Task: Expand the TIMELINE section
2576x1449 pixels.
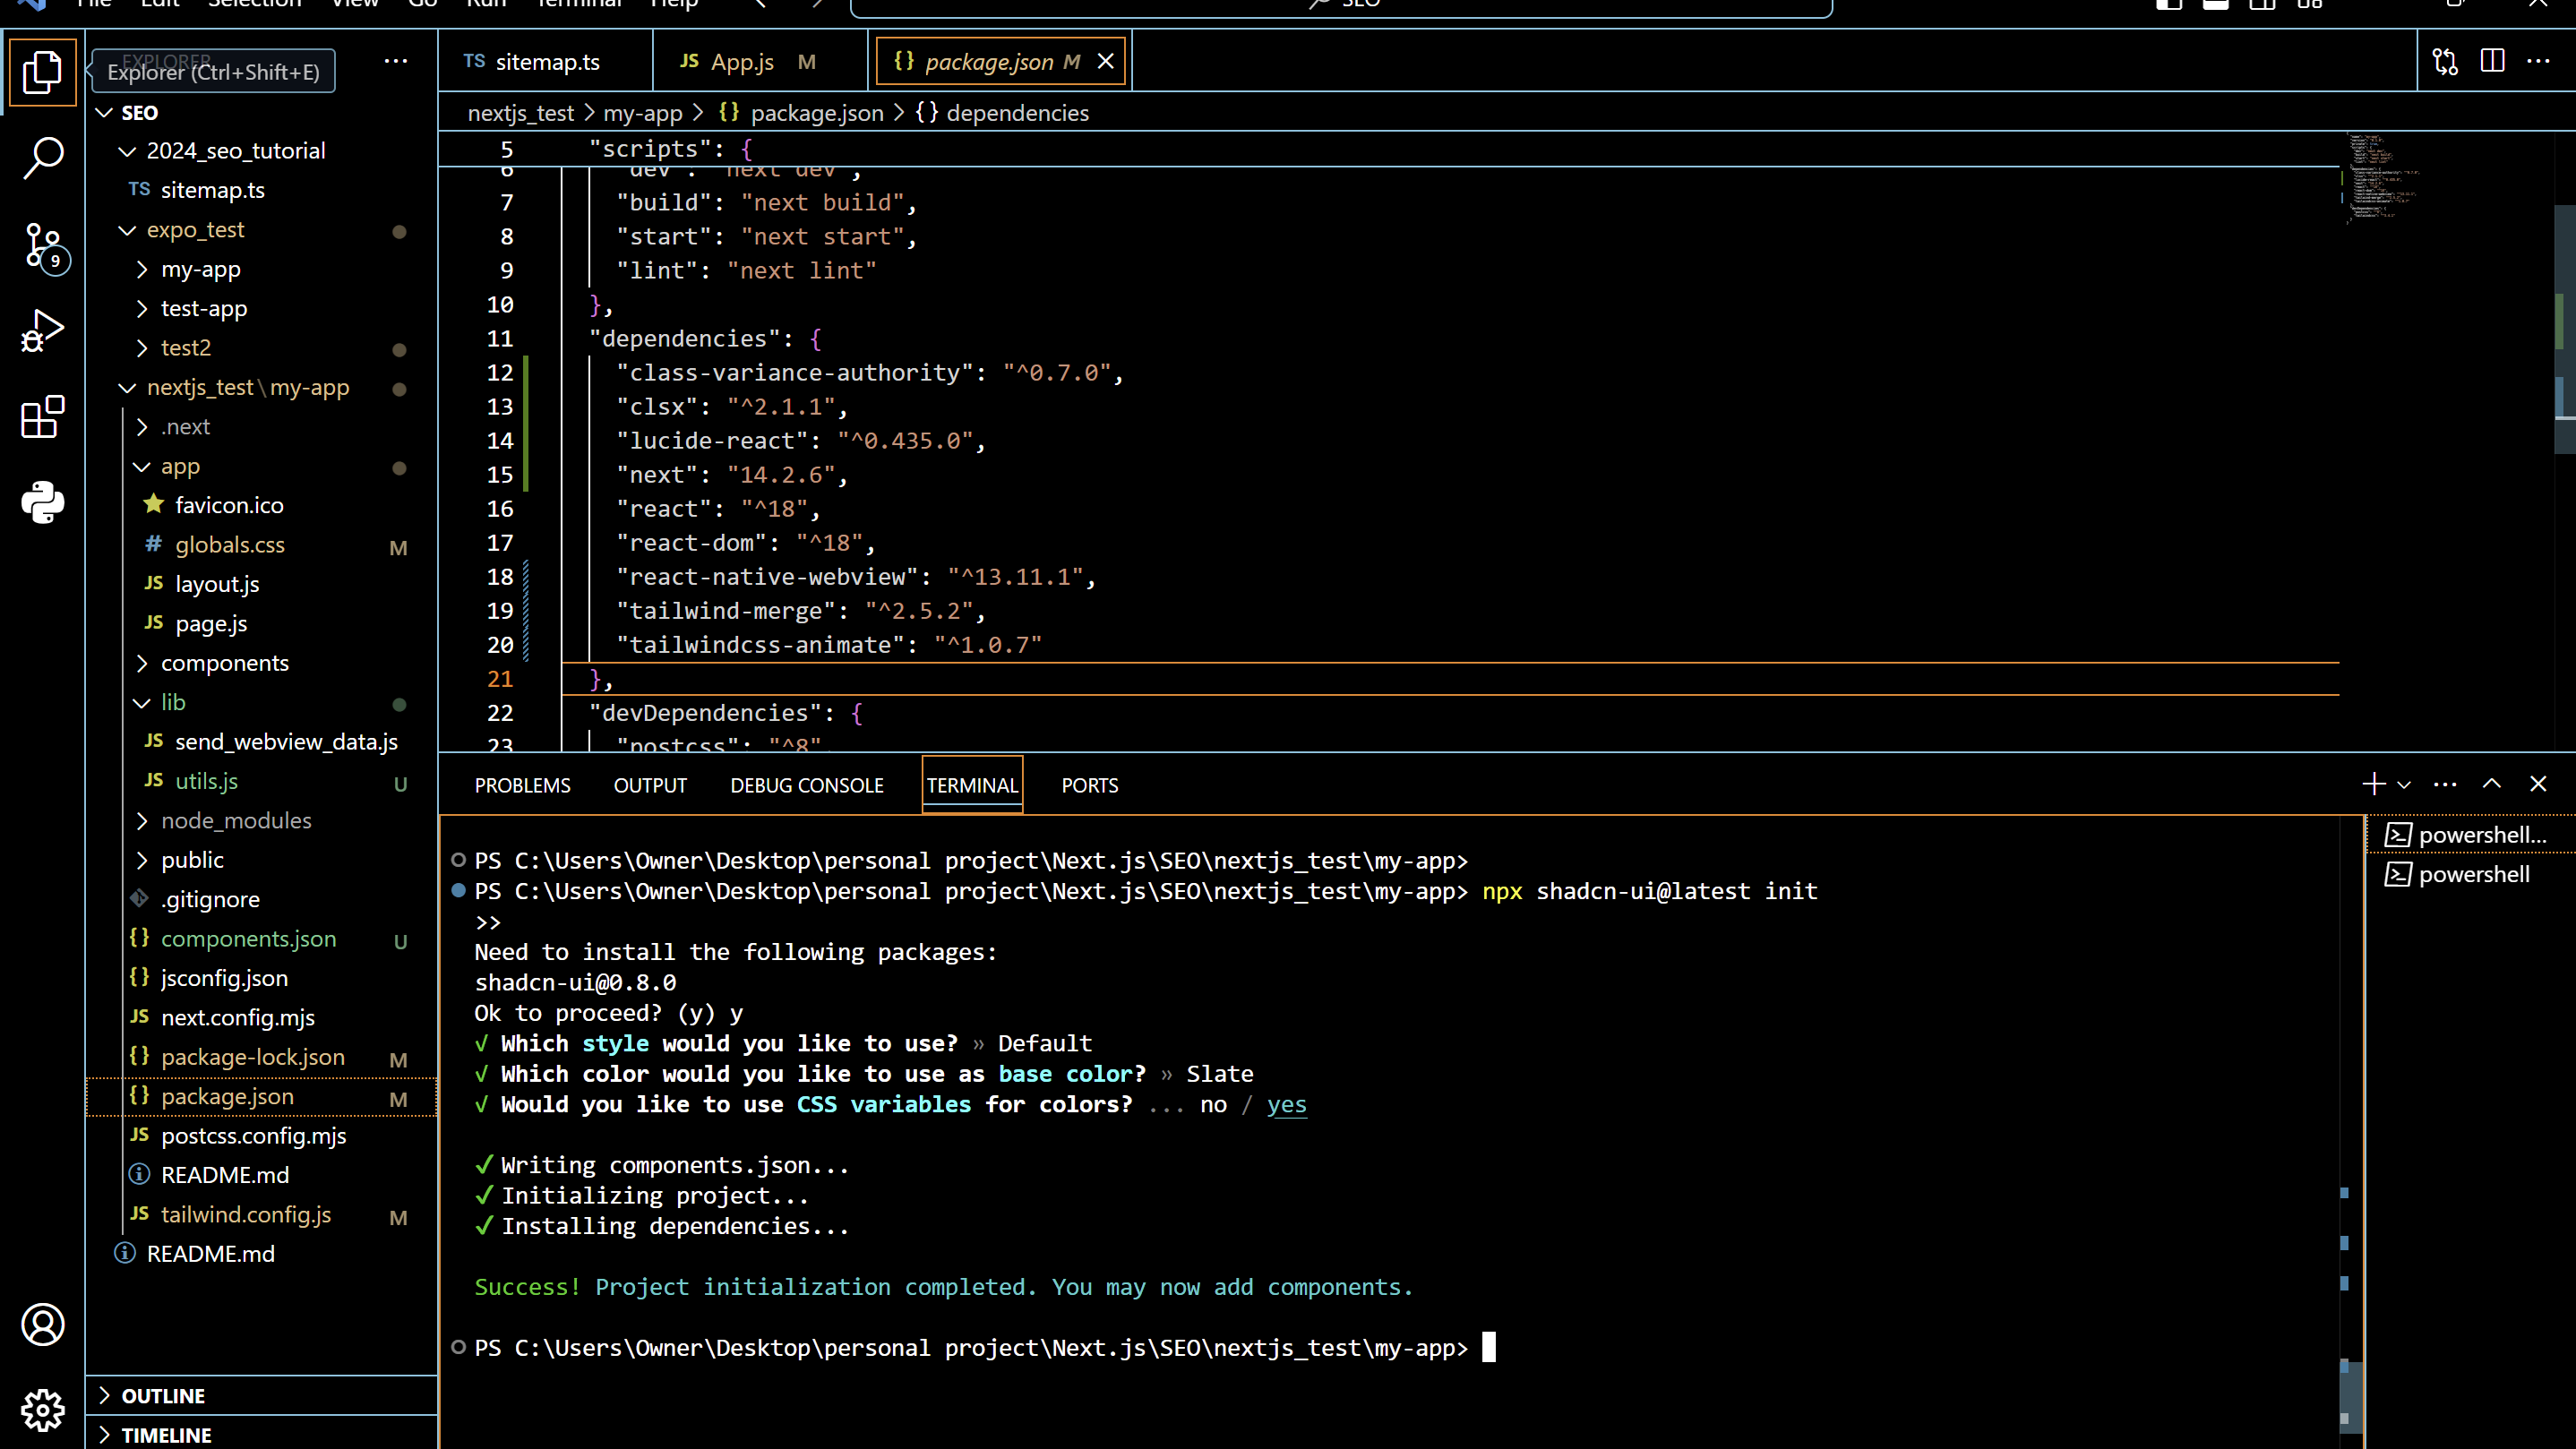Action: [x=262, y=1435]
